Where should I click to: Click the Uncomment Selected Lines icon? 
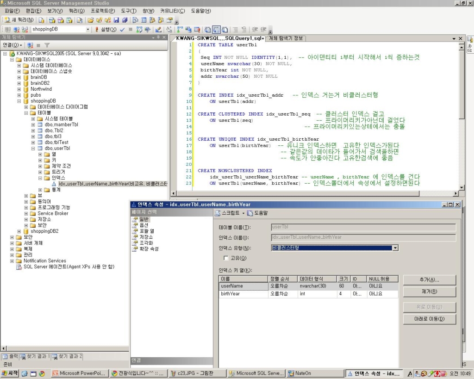pos(244,29)
